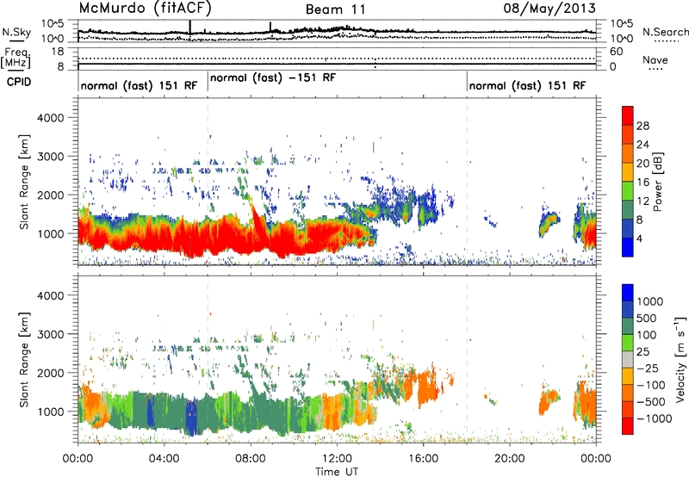The height and width of the screenshot is (477, 689).
Task: Click the "Velocity [m s-1]" colorbar title
Action: pyautogui.click(x=680, y=359)
